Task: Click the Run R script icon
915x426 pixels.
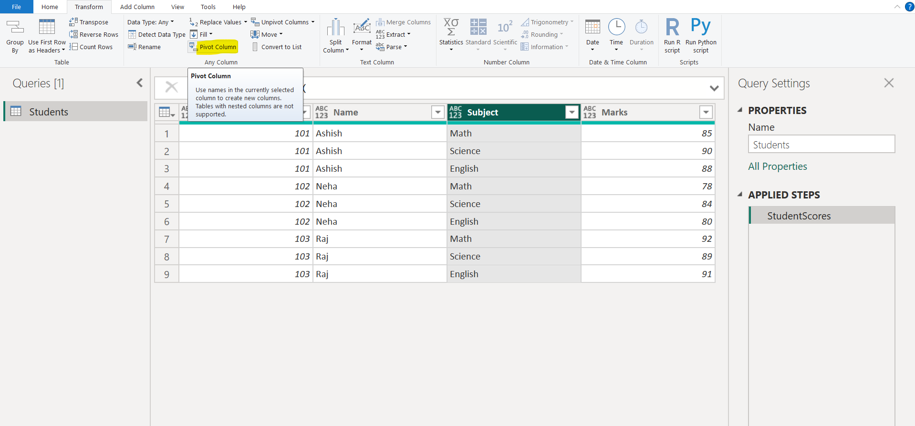Action: click(x=672, y=28)
